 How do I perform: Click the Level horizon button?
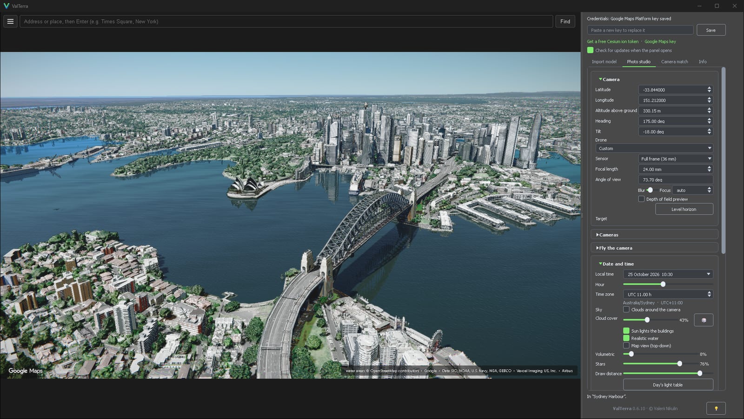684,209
